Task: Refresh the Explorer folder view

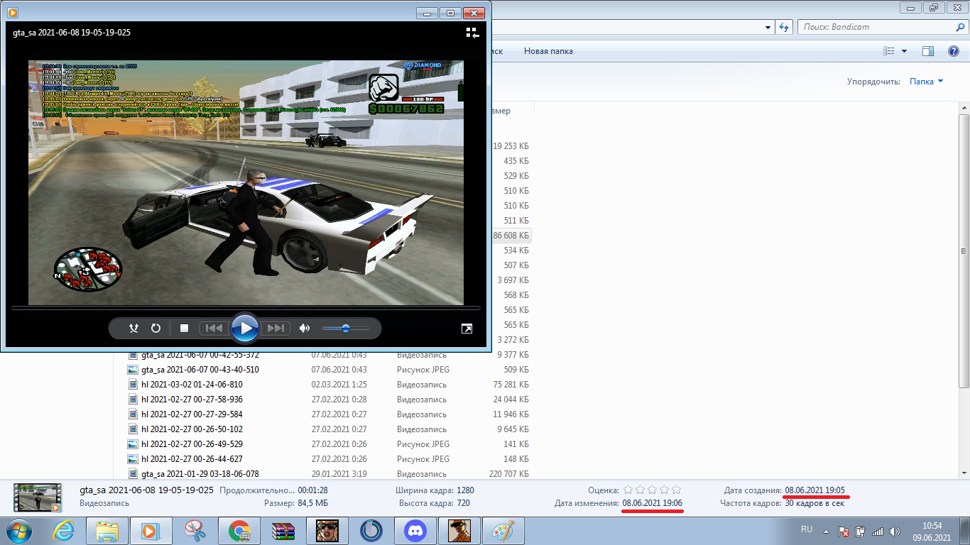Action: (x=784, y=27)
